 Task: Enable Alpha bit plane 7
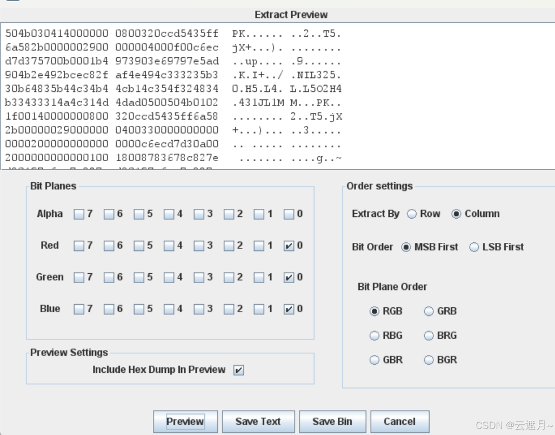click(78, 214)
